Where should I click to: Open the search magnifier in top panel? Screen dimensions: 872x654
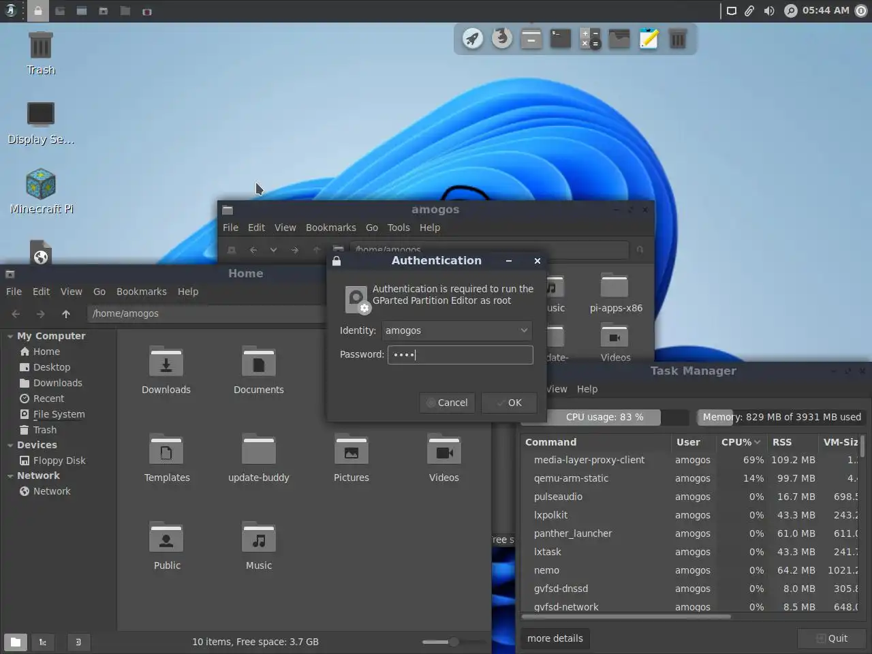point(790,11)
